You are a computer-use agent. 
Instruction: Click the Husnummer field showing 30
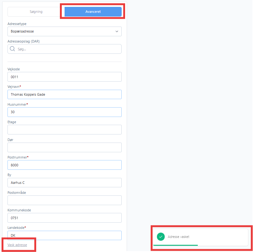tap(65, 112)
